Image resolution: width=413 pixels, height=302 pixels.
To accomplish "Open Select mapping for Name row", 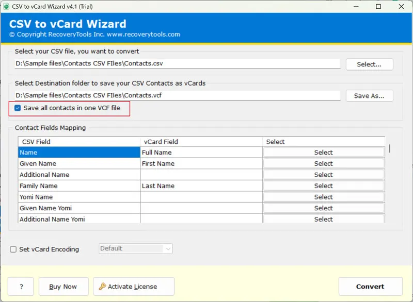I will 323,153.
